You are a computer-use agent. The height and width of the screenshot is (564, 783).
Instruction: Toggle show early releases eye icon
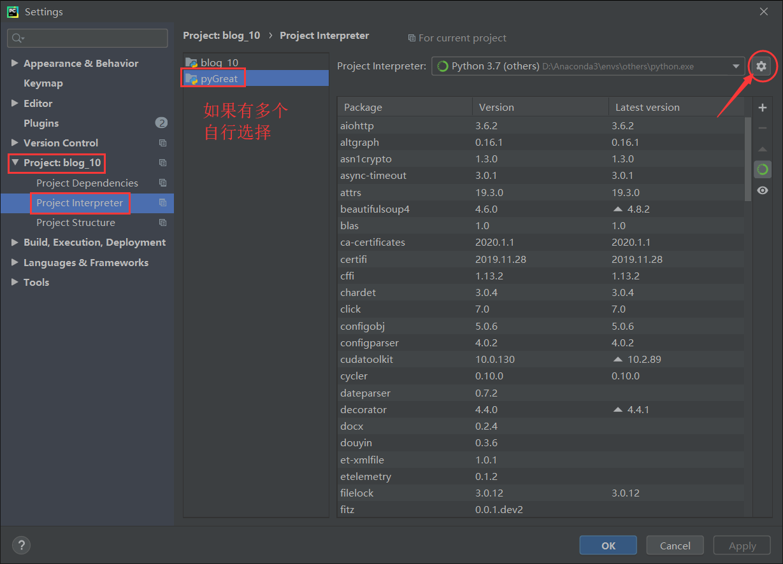click(762, 190)
